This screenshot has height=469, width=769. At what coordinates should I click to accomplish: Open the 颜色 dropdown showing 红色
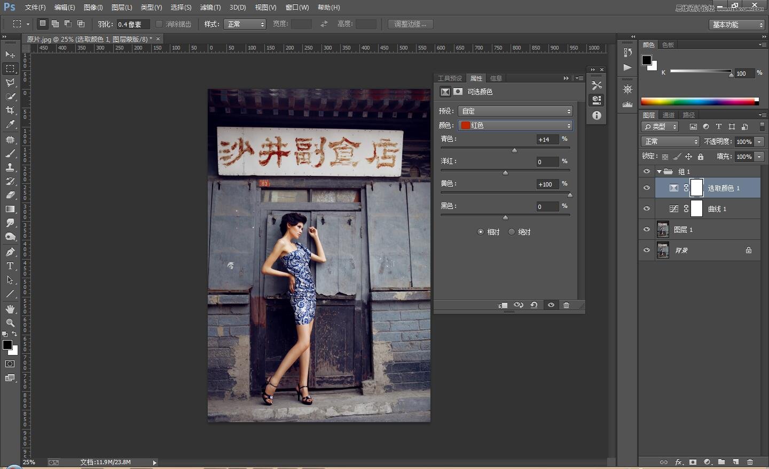coord(515,126)
